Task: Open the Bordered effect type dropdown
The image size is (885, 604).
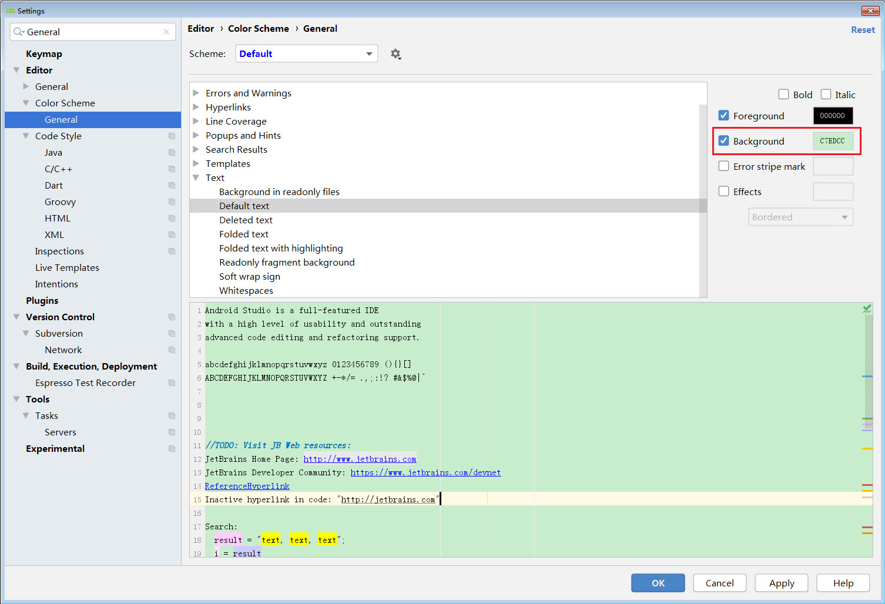Action: [800, 217]
